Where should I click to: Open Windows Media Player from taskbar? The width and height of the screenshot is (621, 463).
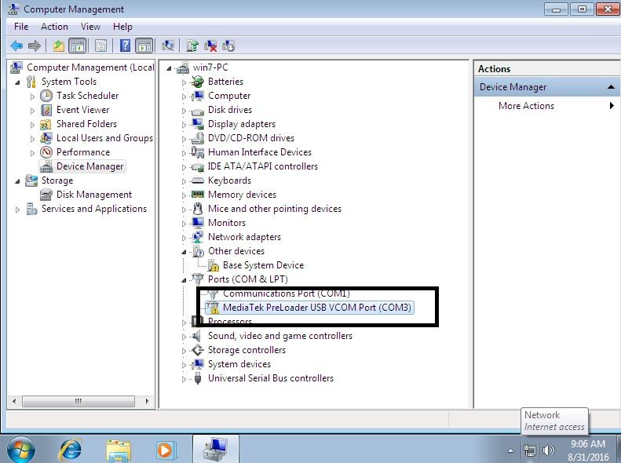(x=166, y=450)
